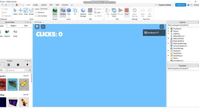The width and height of the screenshot is (199, 111).
Task: Insert a Part from the ribbon
Action: pyautogui.click(x=69, y=12)
